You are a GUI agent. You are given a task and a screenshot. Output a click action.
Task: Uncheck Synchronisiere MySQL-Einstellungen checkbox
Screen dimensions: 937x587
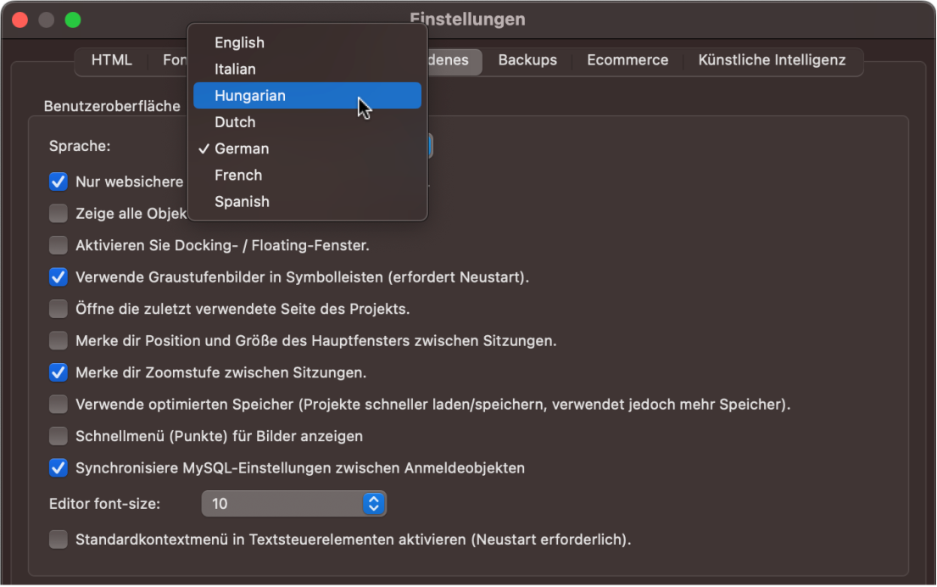[59, 467]
